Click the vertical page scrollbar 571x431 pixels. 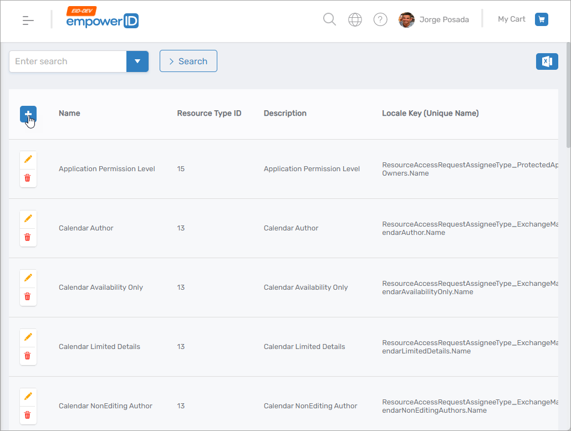[567, 94]
